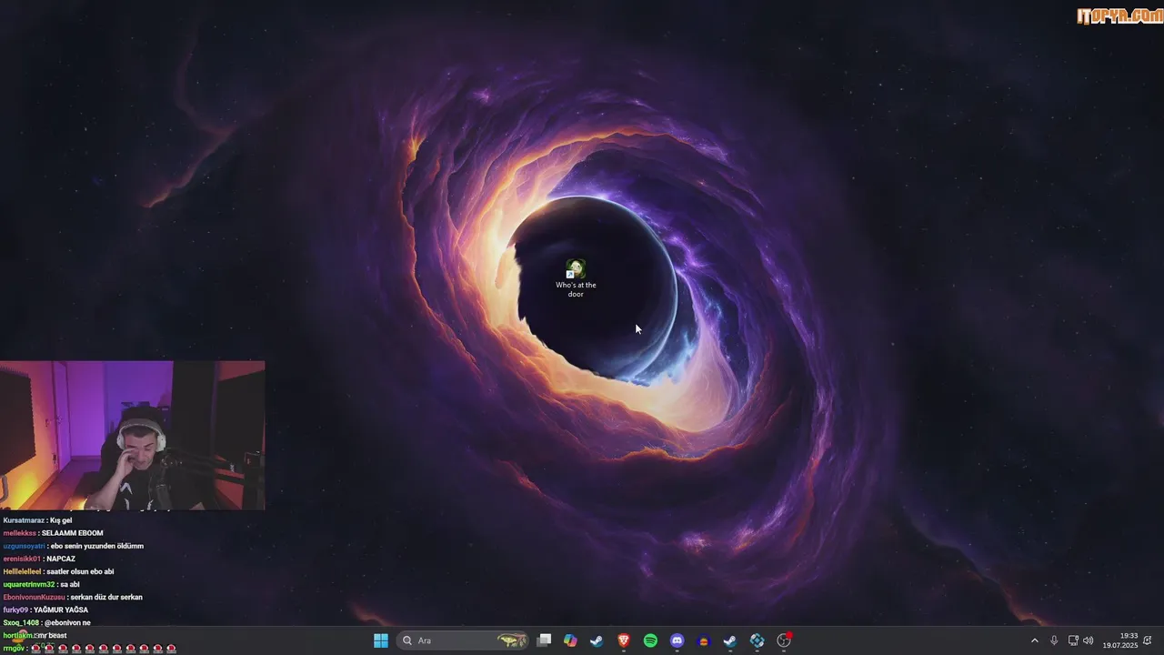Viewport: 1164px width, 655px height.
Task: Click chat message "serkan düz dur serkan"
Action: click(x=106, y=597)
